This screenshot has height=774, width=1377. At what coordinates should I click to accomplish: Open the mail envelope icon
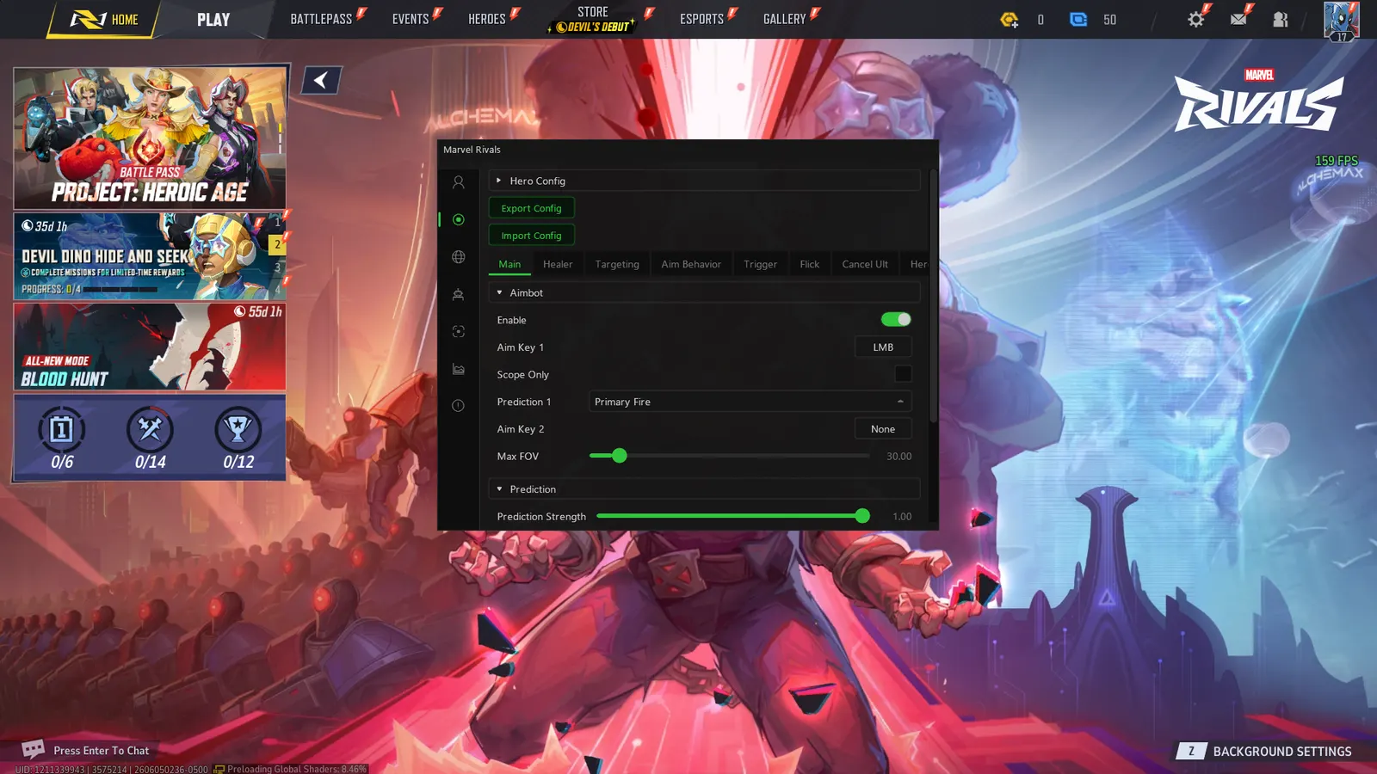pos(1238,19)
